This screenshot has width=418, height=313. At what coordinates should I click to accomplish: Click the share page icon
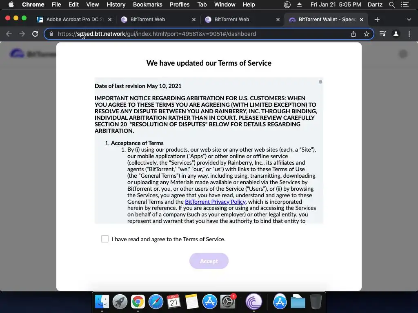tap(353, 34)
